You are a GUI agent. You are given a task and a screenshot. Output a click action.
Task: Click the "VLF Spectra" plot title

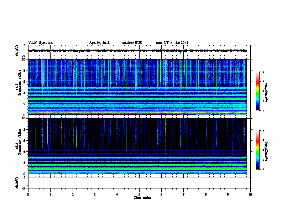40,43
